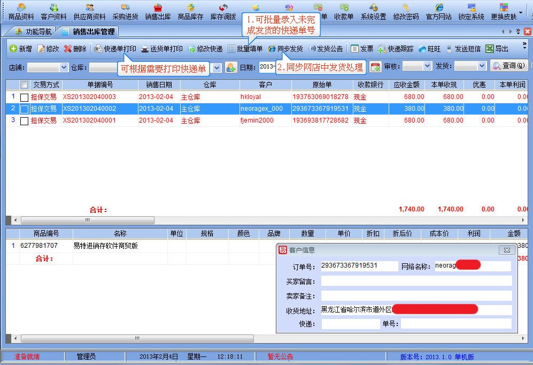Open 系统设置 system settings
The image size is (533, 365).
point(373,12)
